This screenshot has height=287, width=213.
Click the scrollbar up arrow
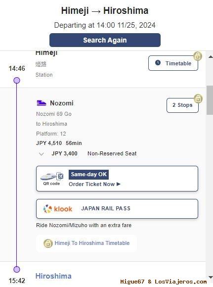[x=211, y=57]
